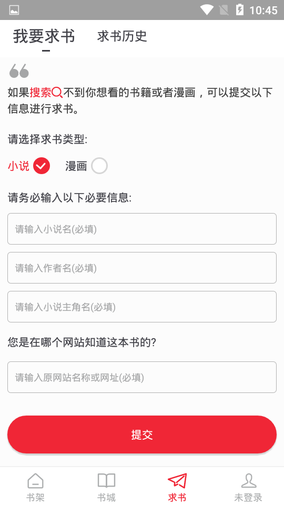This screenshot has width=284, height=505.
Task: Tap the image notification icon in status bar
Action: coord(14,10)
